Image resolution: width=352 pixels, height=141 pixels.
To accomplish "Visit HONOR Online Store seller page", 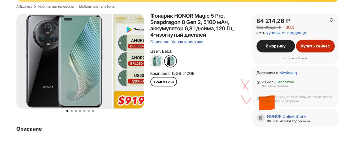I will pyautogui.click(x=286, y=116).
